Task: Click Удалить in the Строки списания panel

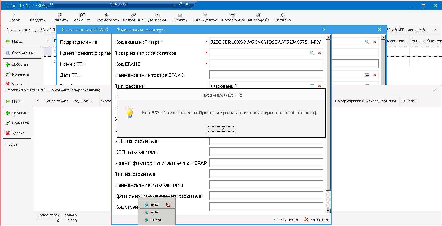Action: [x=16, y=133]
